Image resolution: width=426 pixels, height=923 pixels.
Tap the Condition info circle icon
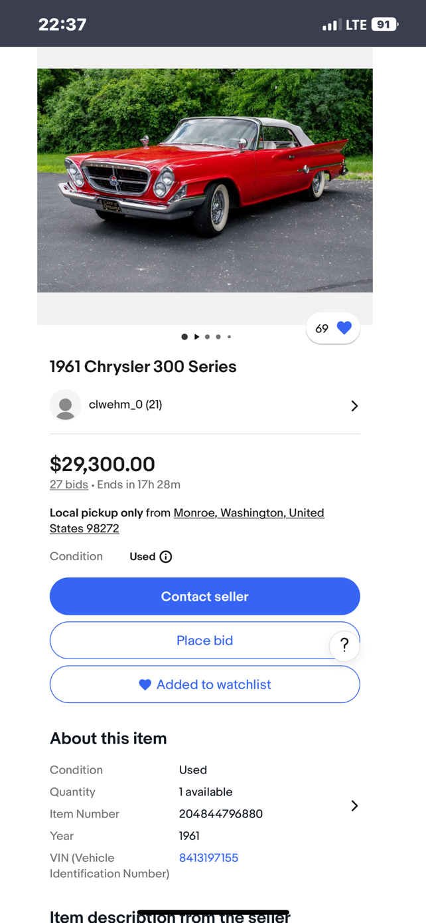coord(166,557)
